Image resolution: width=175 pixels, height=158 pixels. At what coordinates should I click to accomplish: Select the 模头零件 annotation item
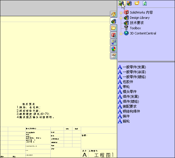(127, 92)
